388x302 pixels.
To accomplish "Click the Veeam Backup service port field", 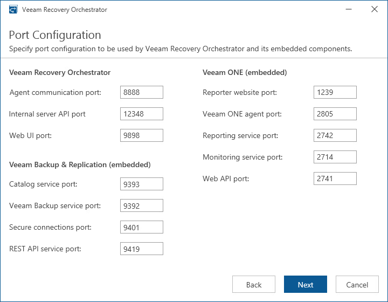I will pyautogui.click(x=142, y=205).
